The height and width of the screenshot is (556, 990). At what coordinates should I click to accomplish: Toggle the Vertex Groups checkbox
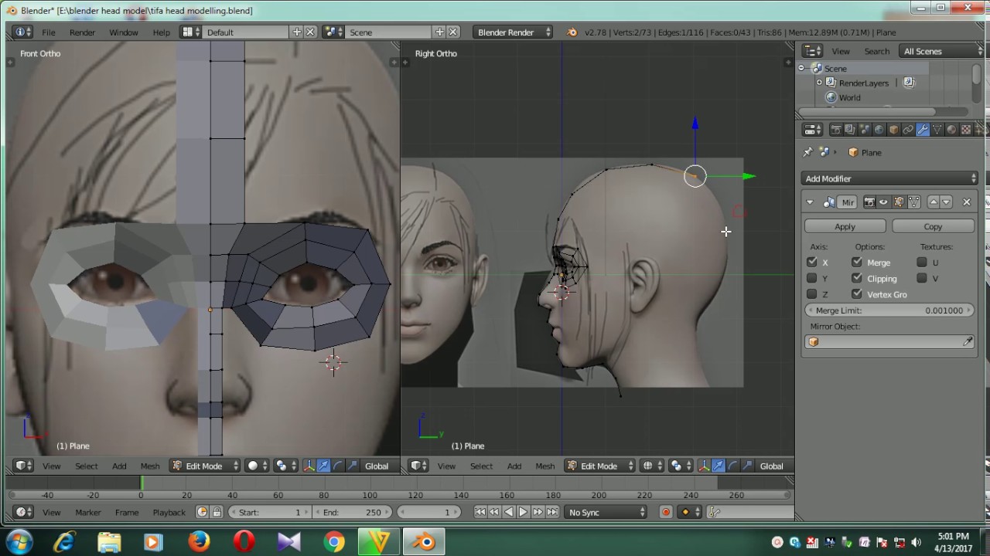point(857,294)
